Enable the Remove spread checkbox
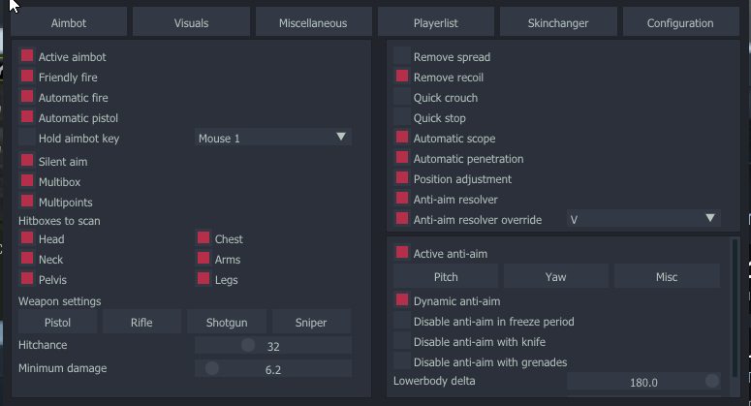Viewport: 751px width, 406px height. (x=402, y=55)
